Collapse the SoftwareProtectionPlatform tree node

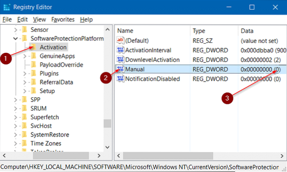click(16, 38)
